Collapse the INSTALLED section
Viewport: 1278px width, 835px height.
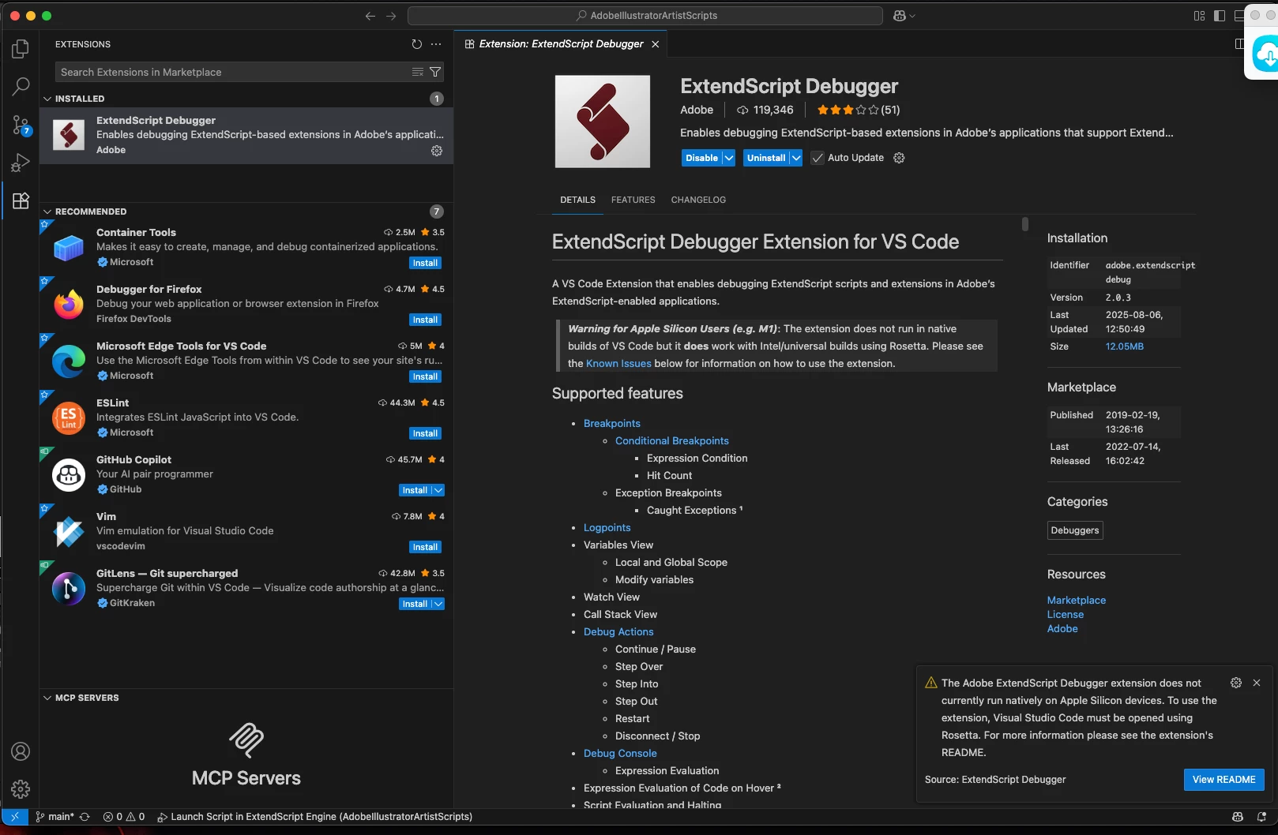pos(47,99)
